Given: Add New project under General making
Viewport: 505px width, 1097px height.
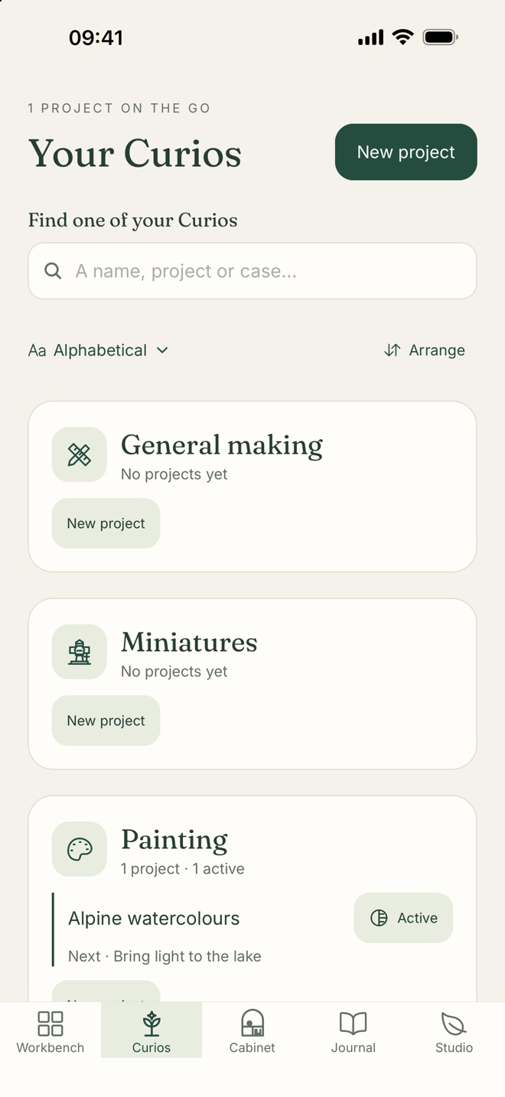Looking at the screenshot, I should coord(106,523).
